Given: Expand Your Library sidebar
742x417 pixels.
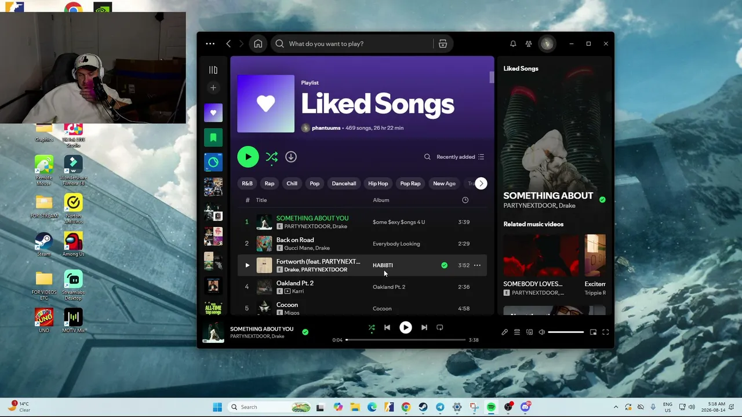Looking at the screenshot, I should [x=213, y=70].
